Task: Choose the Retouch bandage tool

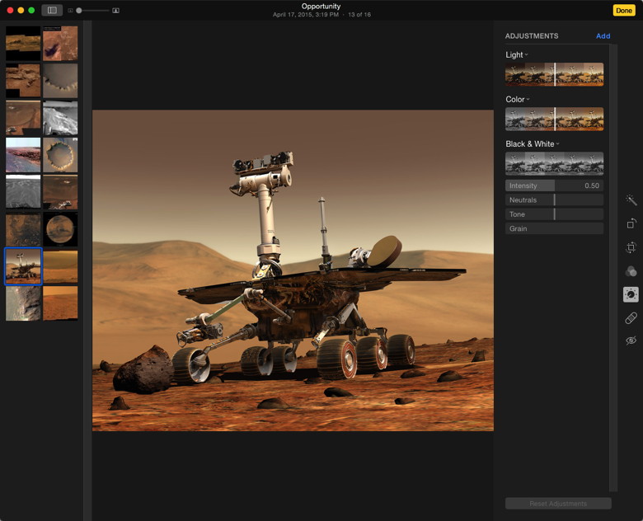Action: [631, 317]
